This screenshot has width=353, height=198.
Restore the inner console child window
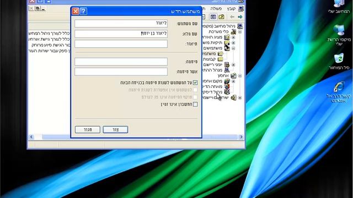[x=38, y=9]
